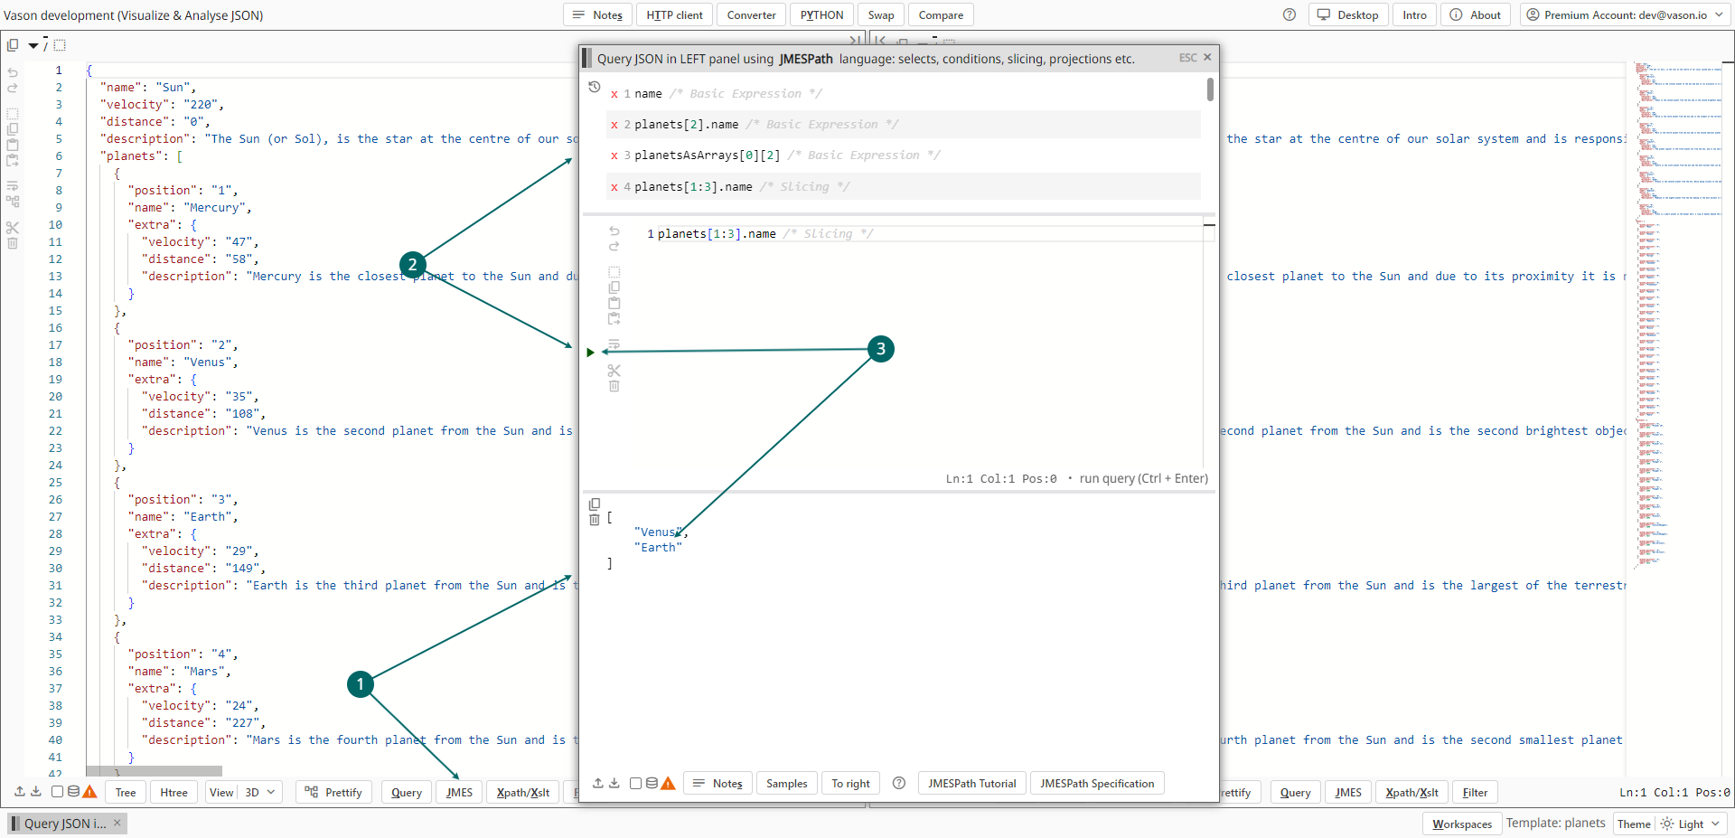Click the Desktop button

tap(1347, 14)
